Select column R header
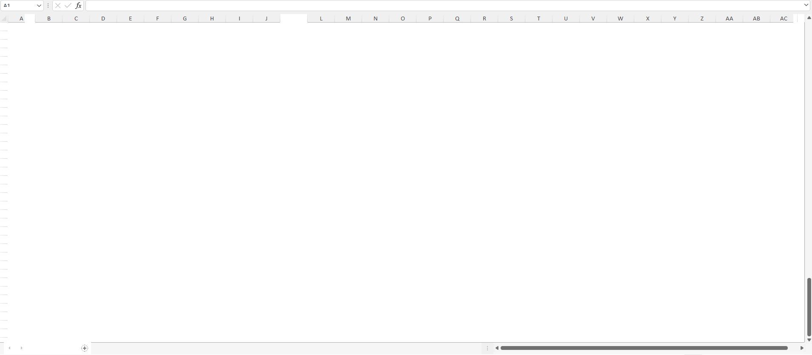812x355 pixels. point(484,18)
